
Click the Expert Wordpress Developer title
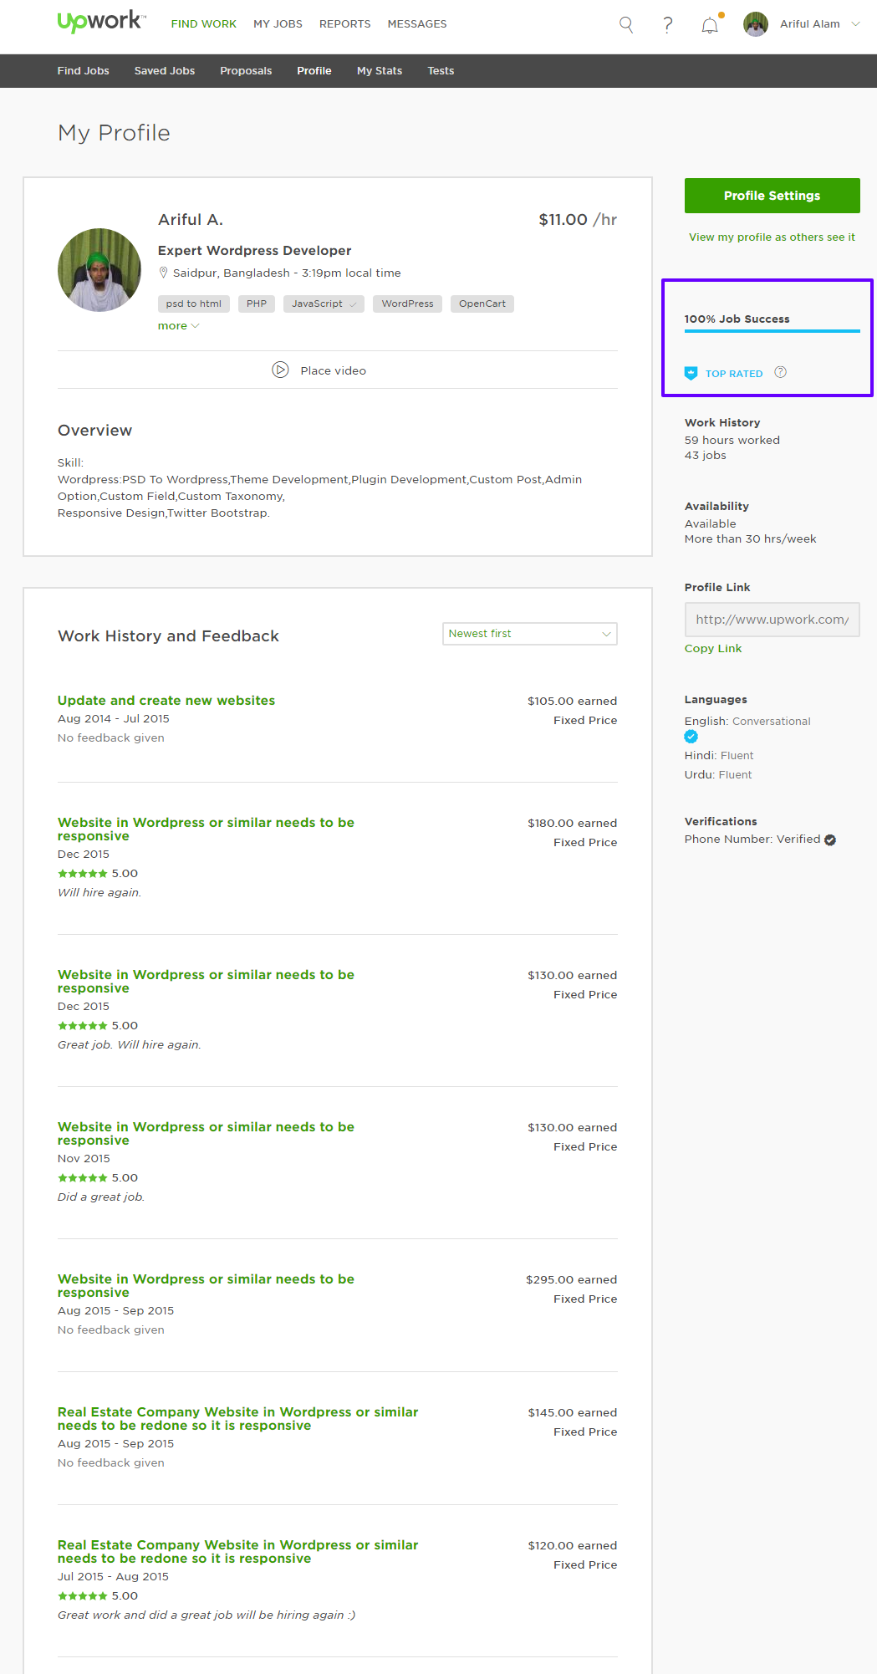[255, 251]
